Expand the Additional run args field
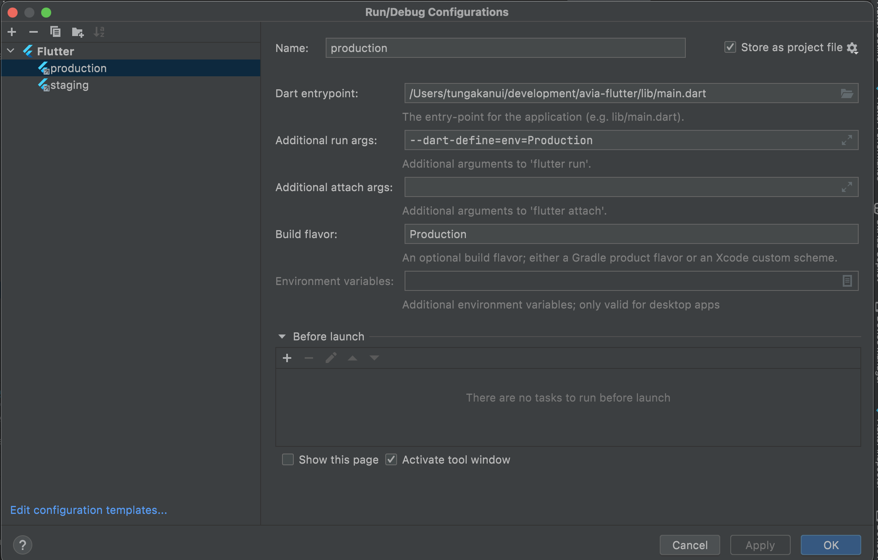 pyautogui.click(x=847, y=140)
